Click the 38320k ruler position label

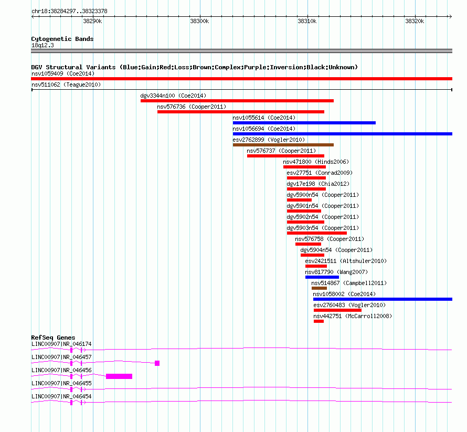pos(415,21)
